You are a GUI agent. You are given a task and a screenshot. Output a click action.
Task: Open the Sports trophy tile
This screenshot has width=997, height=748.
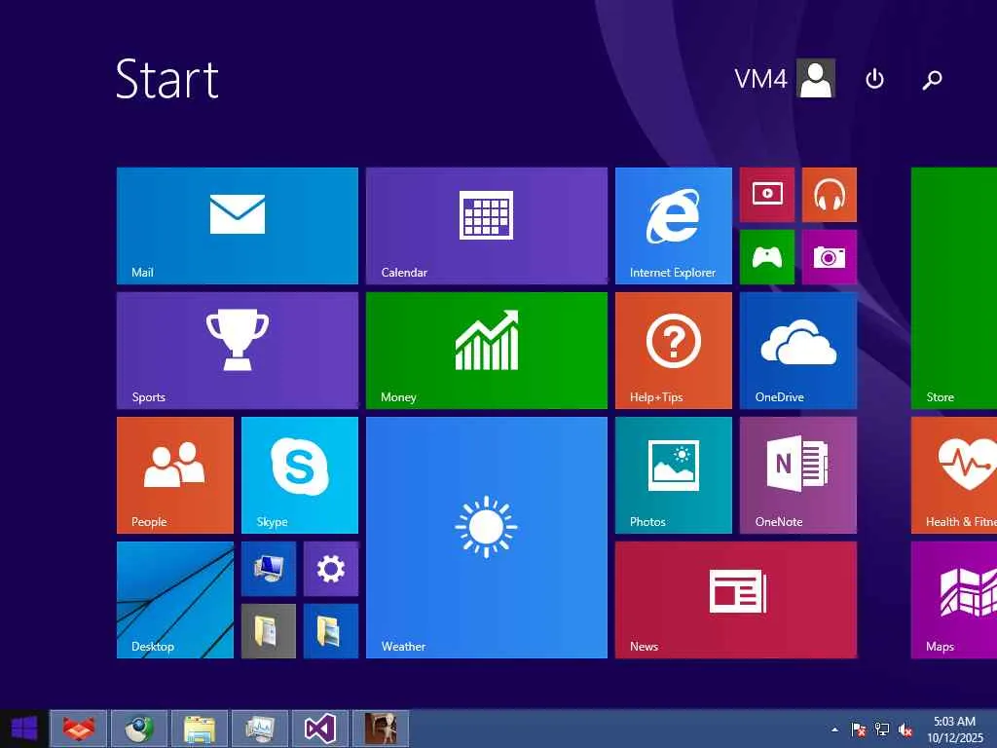[x=238, y=351]
